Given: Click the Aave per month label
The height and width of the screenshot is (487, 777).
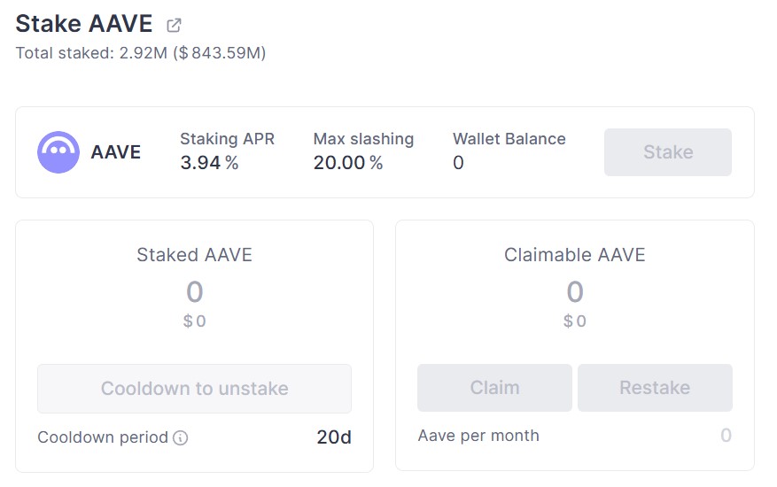Looking at the screenshot, I should (x=478, y=436).
